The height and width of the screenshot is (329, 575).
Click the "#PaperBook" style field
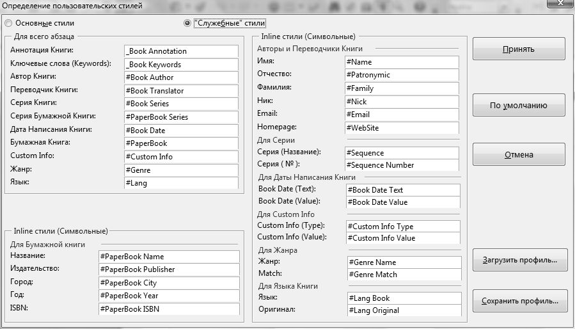(x=181, y=143)
